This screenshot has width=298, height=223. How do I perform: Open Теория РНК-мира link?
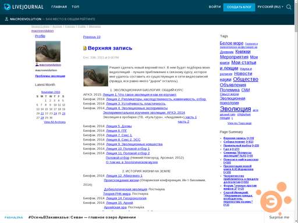tap(117, 193)
